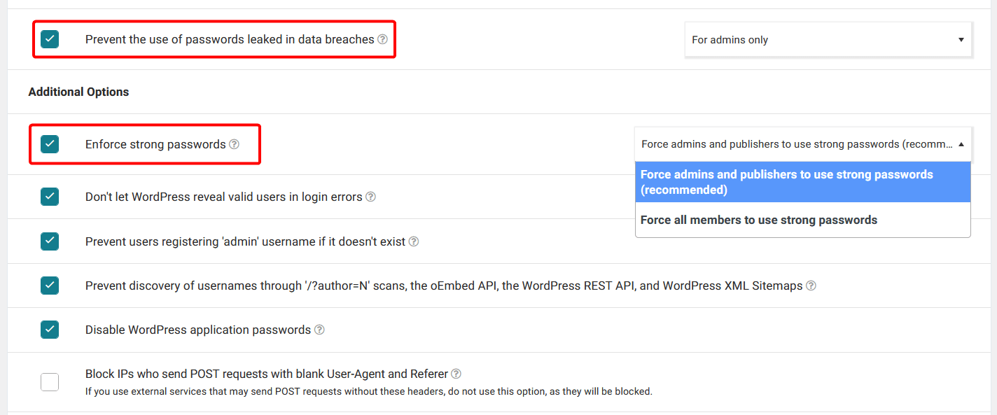The image size is (997, 415).
Task: Click help icon for 'admin' username option
Action: coord(414,241)
